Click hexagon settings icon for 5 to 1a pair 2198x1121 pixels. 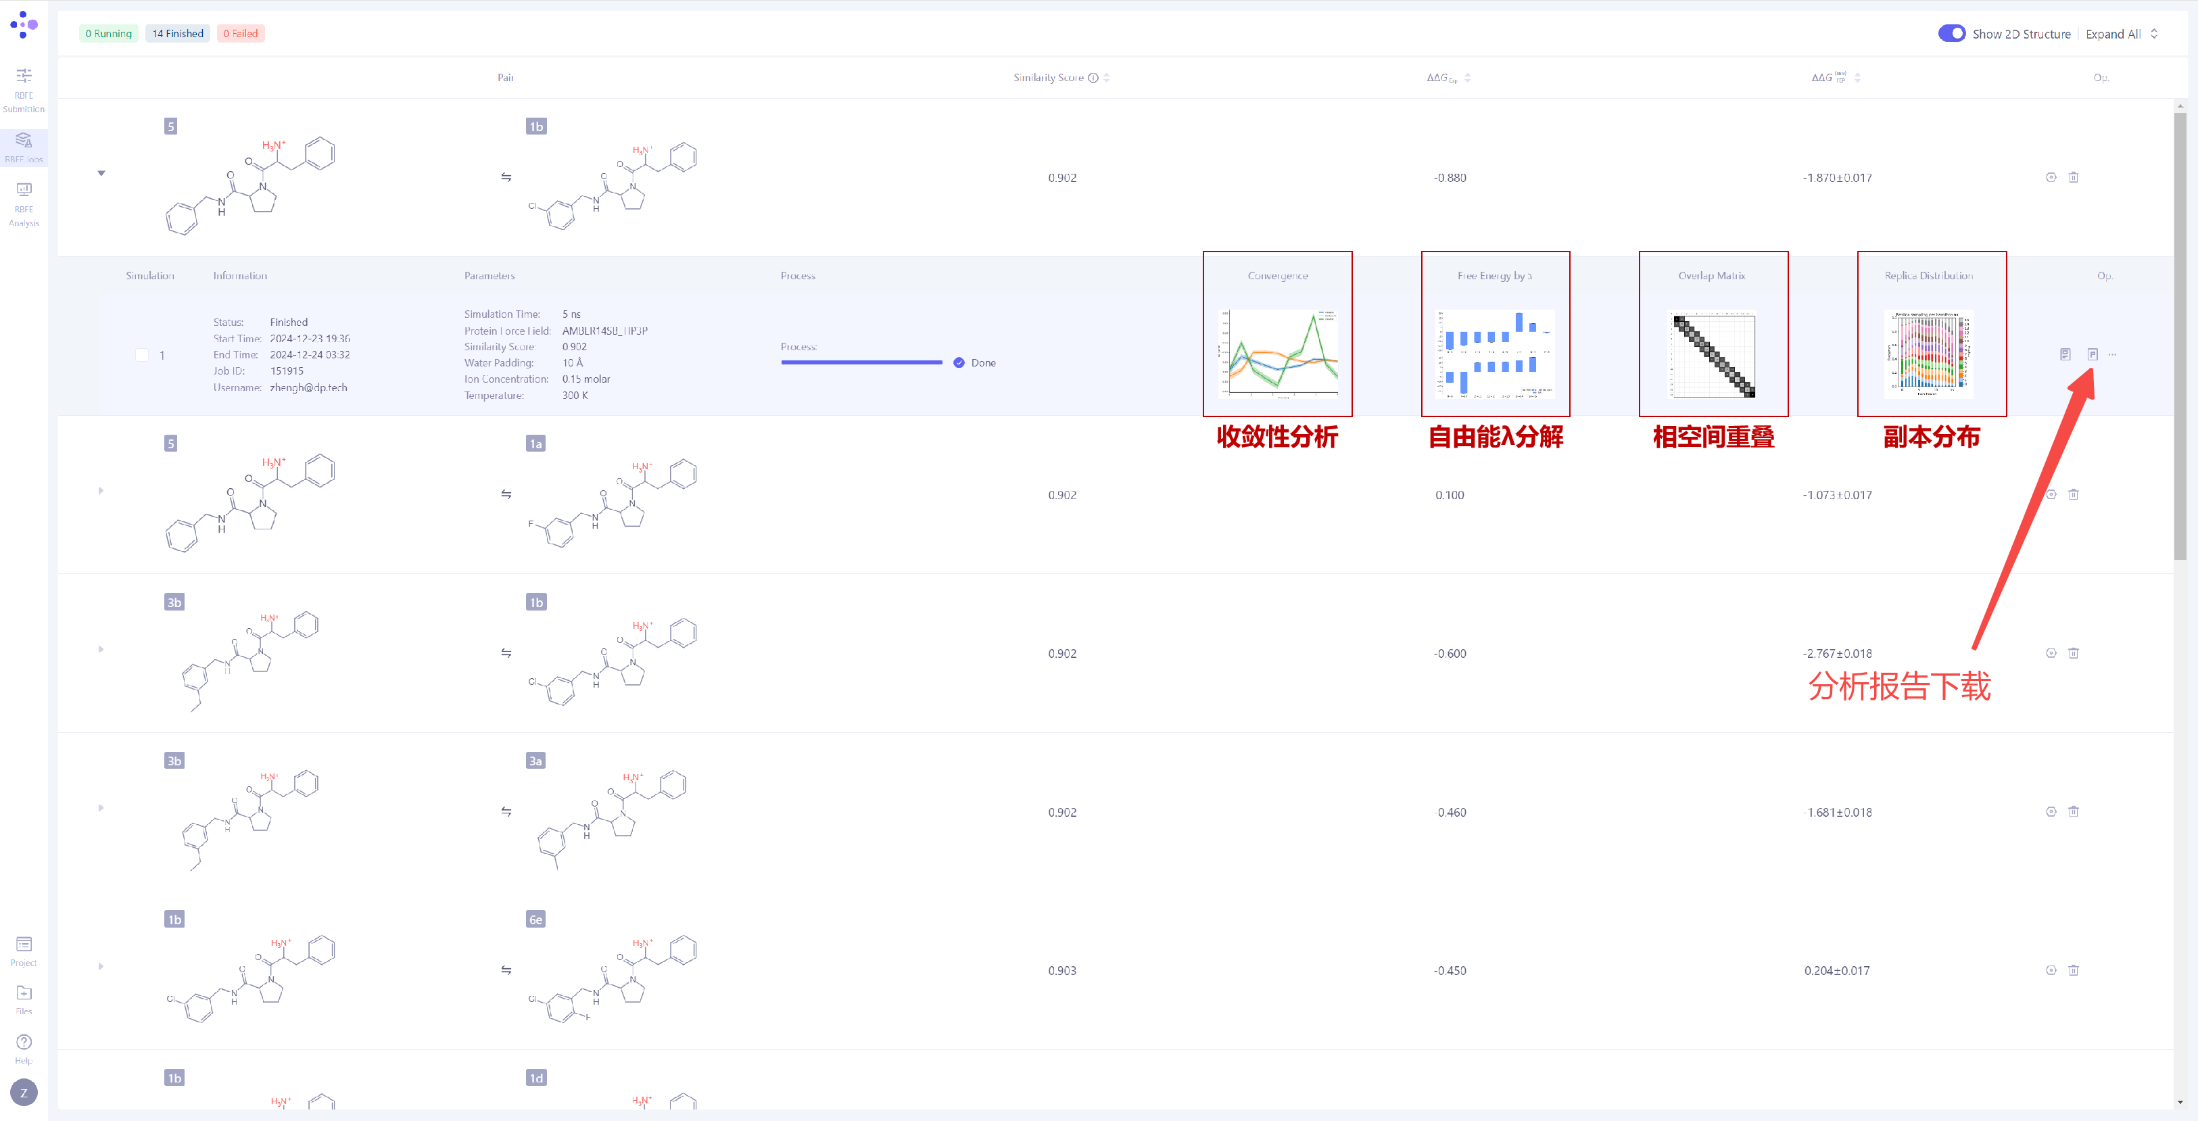[2051, 495]
